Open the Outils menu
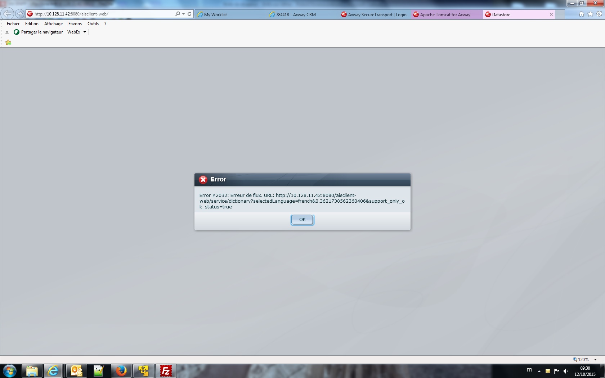The width and height of the screenshot is (605, 378). (x=93, y=24)
